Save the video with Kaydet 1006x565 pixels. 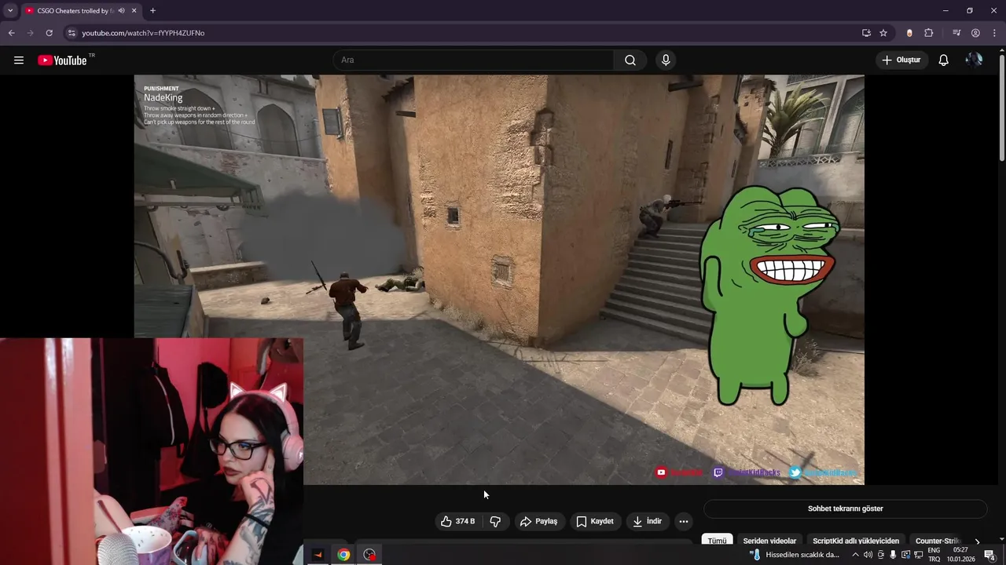coord(595,521)
